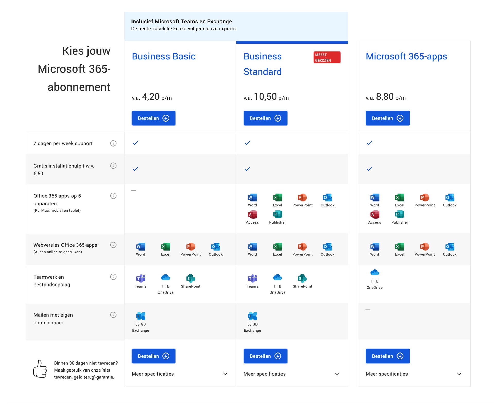This screenshot has width=494, height=405.
Task: Click web PowerPoint icon in Business Basic column
Action: pyautogui.click(x=191, y=246)
